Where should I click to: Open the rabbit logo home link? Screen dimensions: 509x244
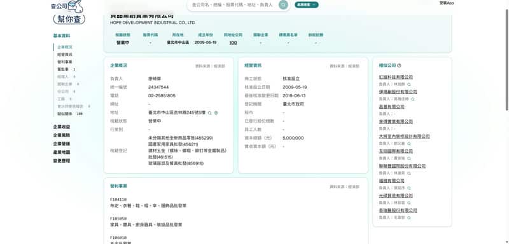[69, 11]
